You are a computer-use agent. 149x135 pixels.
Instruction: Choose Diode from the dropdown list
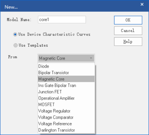pos(66,66)
